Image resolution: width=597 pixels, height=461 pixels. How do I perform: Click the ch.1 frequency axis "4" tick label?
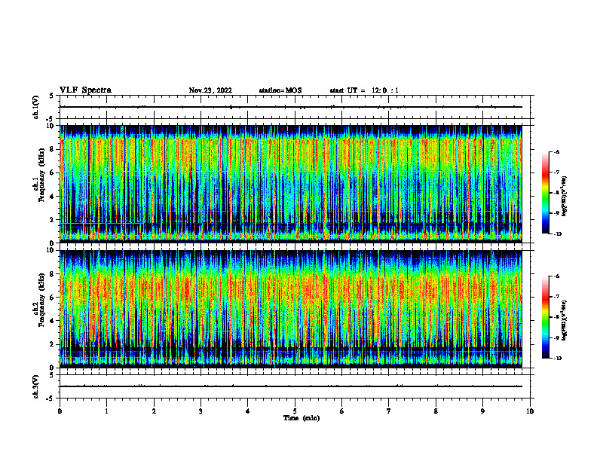pyautogui.click(x=53, y=197)
